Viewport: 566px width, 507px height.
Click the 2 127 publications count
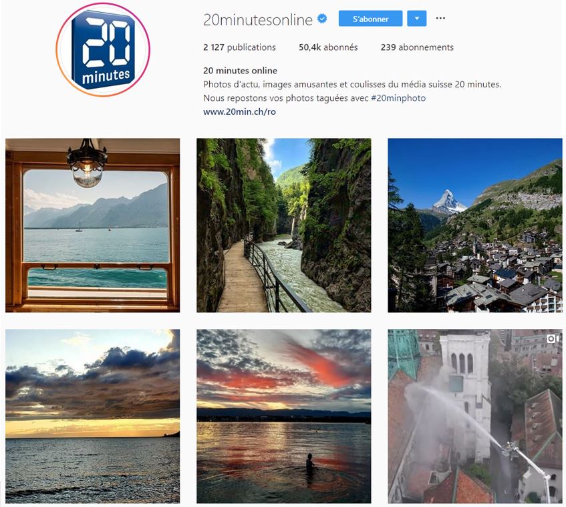[x=239, y=47]
